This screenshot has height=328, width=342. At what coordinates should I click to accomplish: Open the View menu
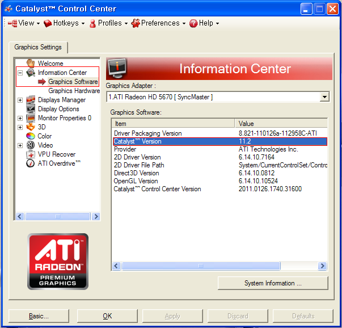pos(24,23)
